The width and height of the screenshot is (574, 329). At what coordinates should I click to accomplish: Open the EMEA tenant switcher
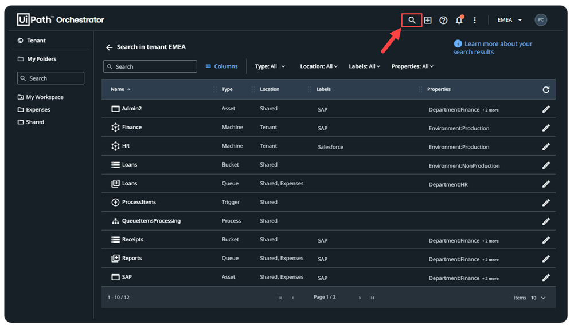point(510,20)
